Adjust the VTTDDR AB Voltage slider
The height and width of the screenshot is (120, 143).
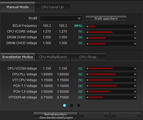[111, 97]
